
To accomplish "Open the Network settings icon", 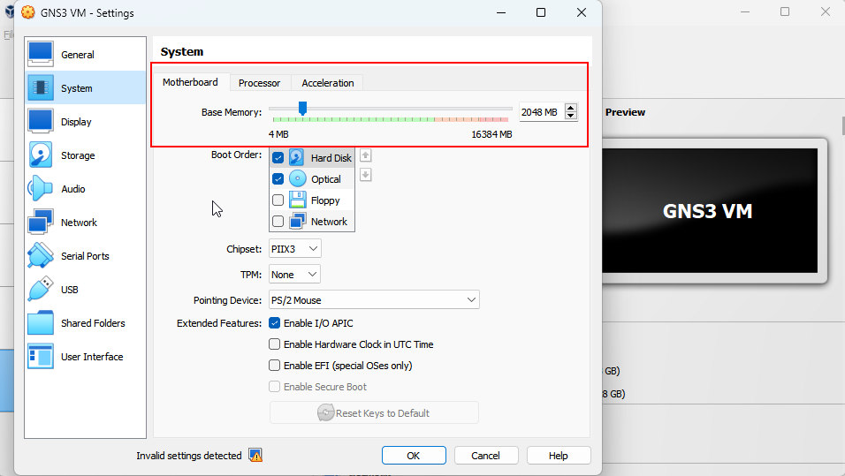I will coord(41,222).
